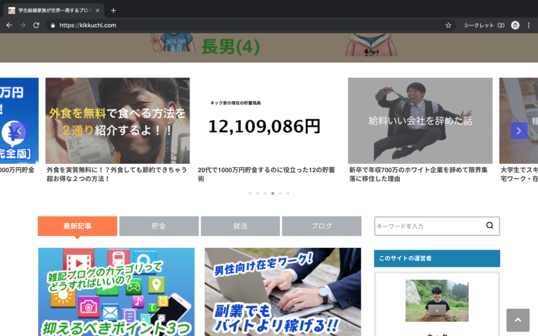The width and height of the screenshot is (538, 336).
Task: Open the incognito profile icon
Action: point(515,25)
